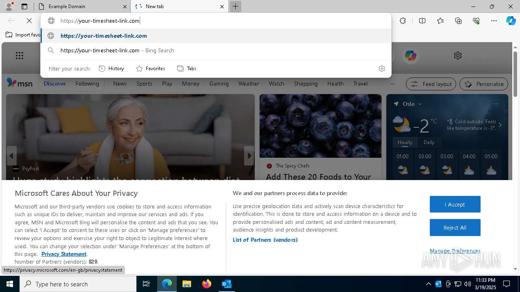Screen dimensions: 520x292
Task: Open the Sports category
Action: click(144, 84)
